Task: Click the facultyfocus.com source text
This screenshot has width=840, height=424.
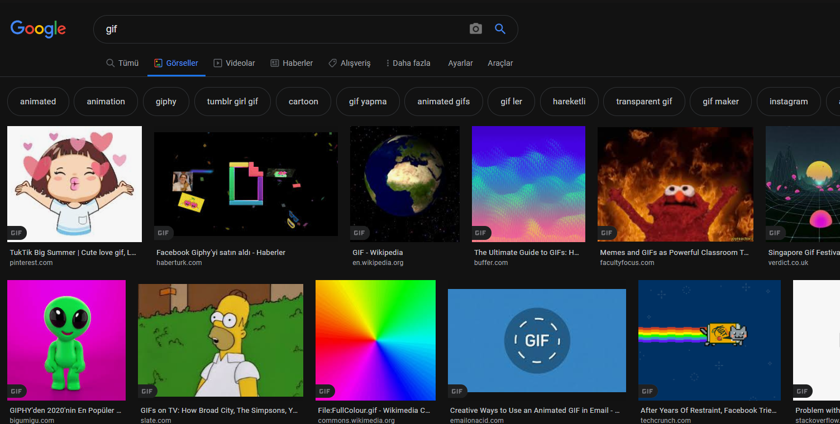Action: (627, 263)
